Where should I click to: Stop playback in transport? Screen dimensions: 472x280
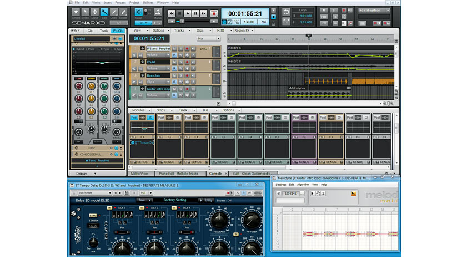(180, 13)
